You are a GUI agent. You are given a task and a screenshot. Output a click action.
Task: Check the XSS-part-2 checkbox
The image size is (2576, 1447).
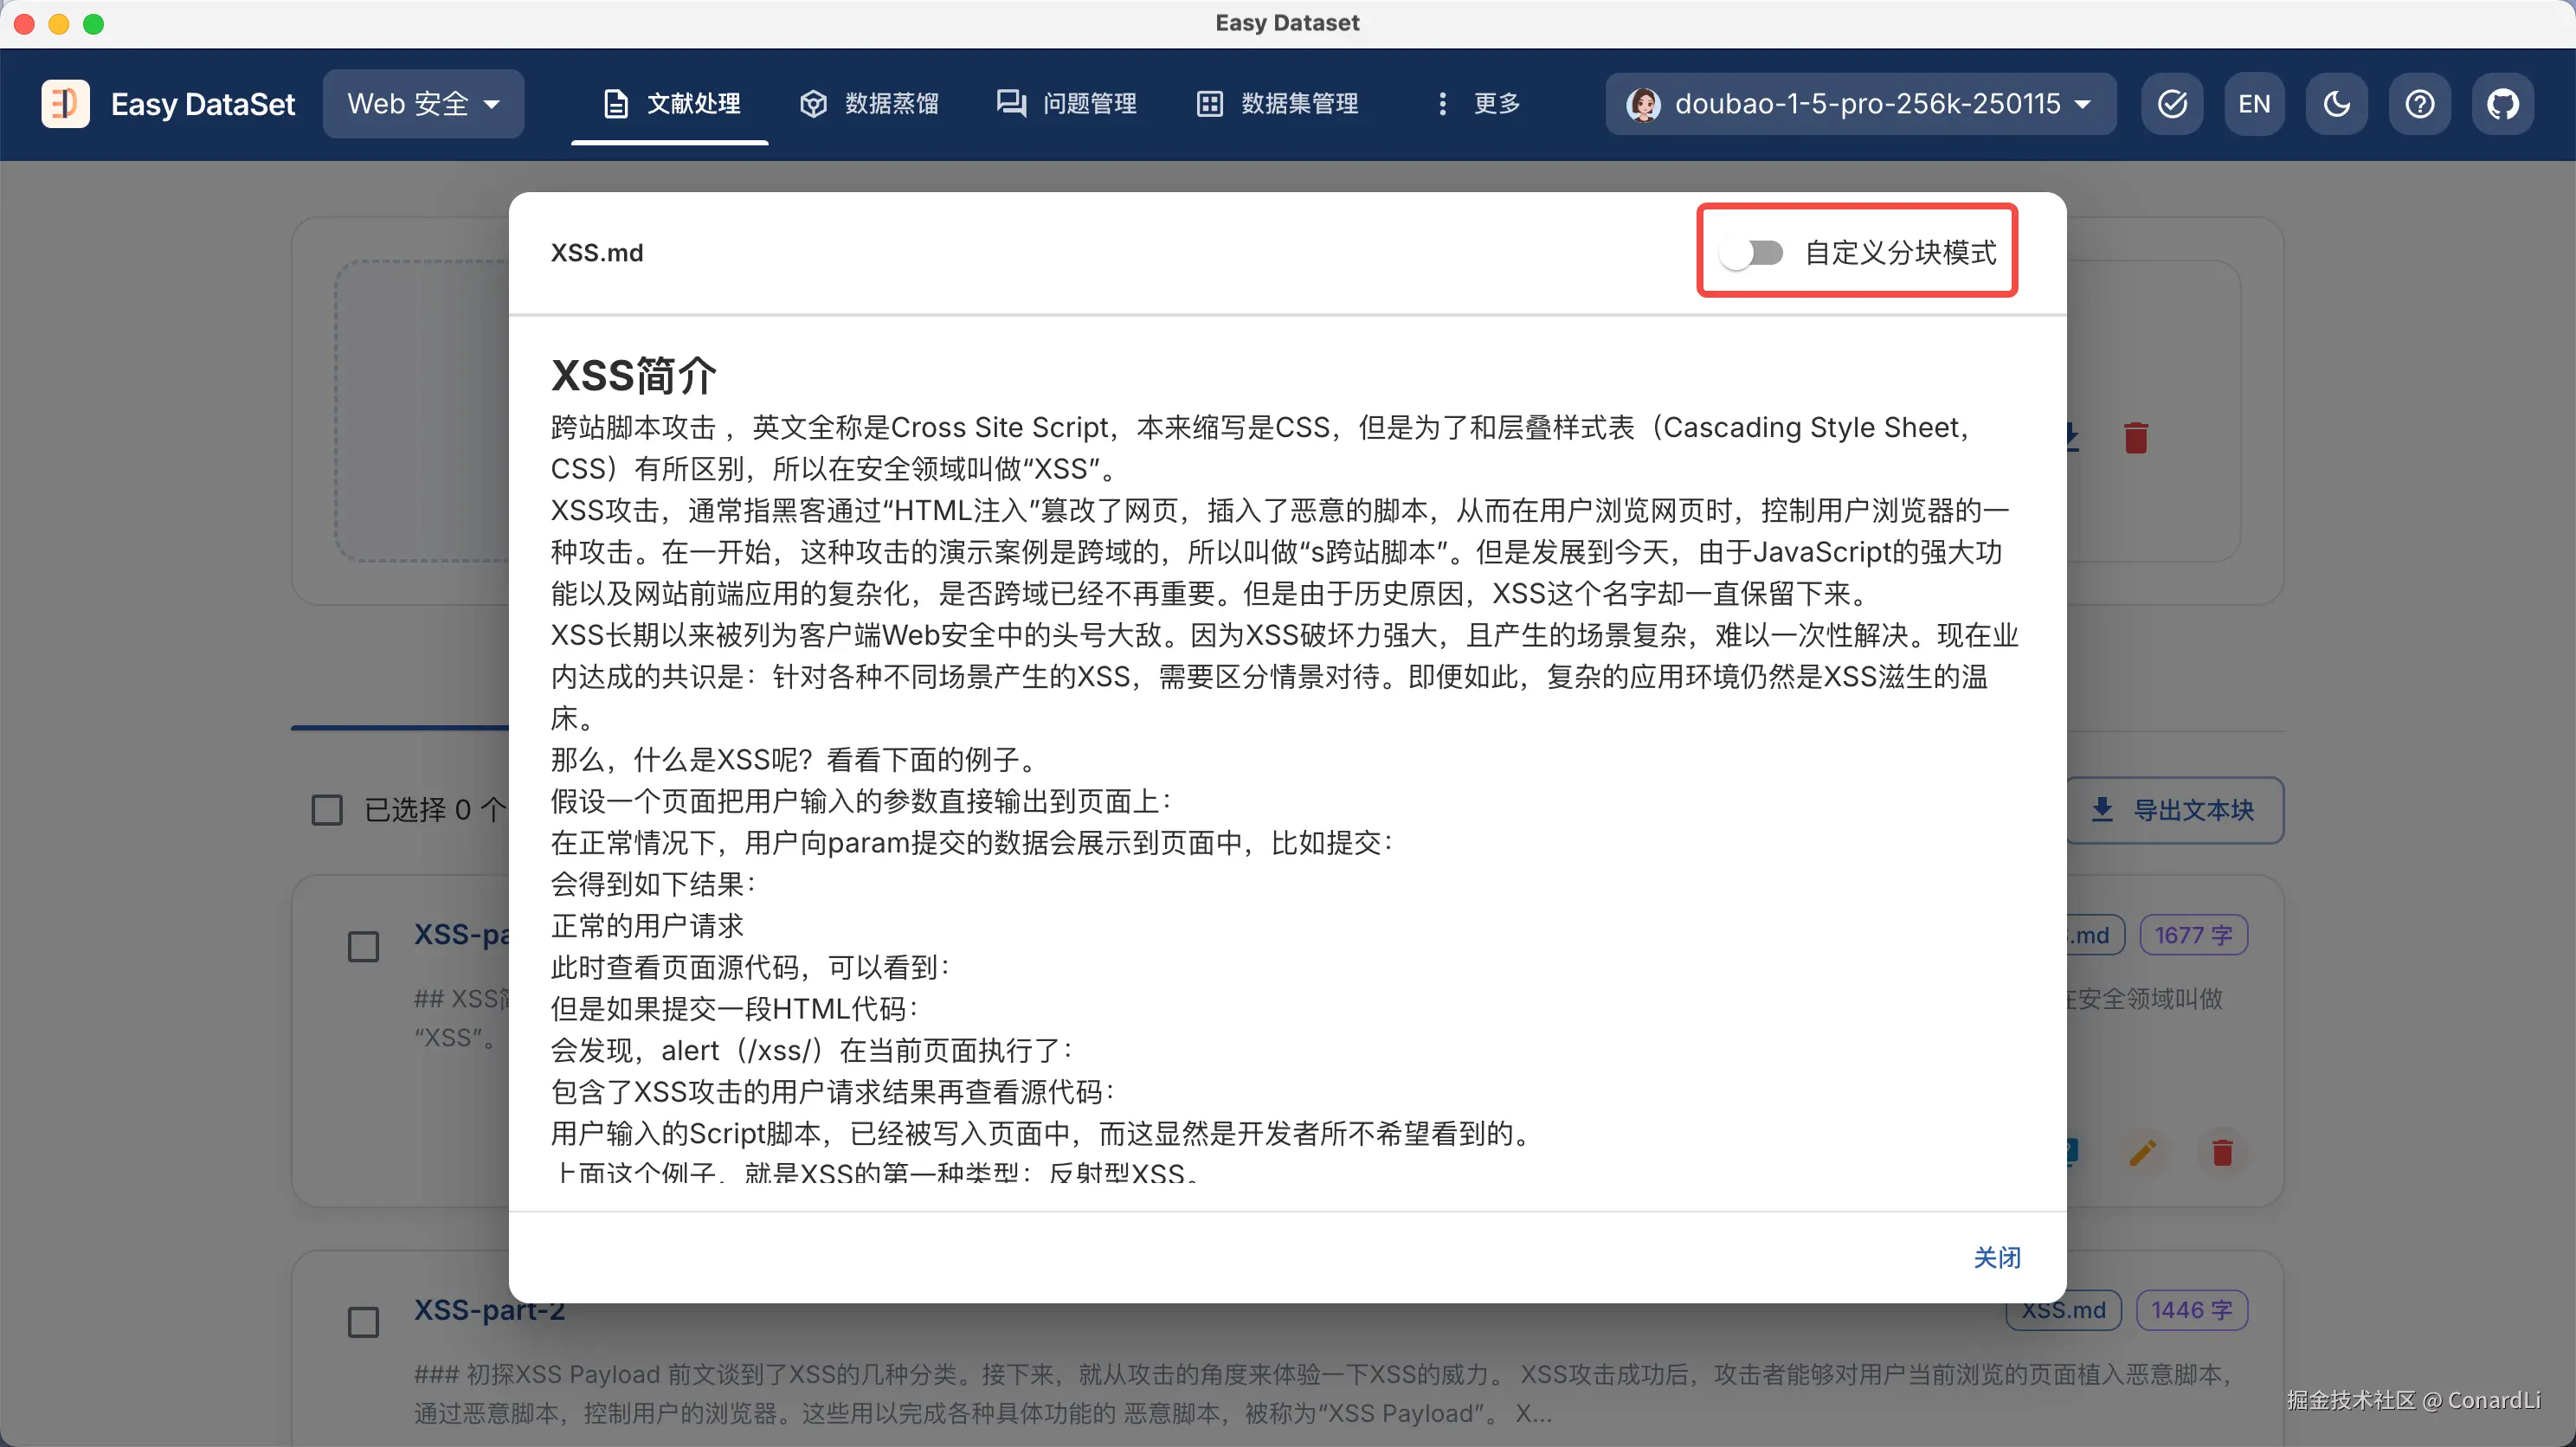tap(363, 1322)
